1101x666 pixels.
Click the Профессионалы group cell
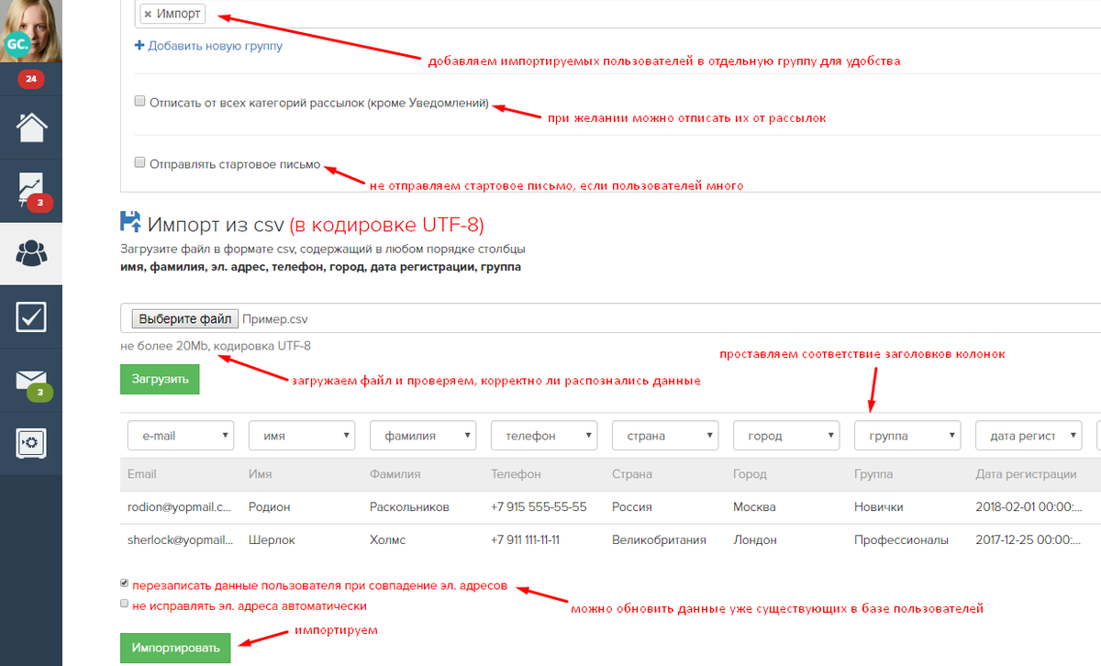click(x=901, y=539)
